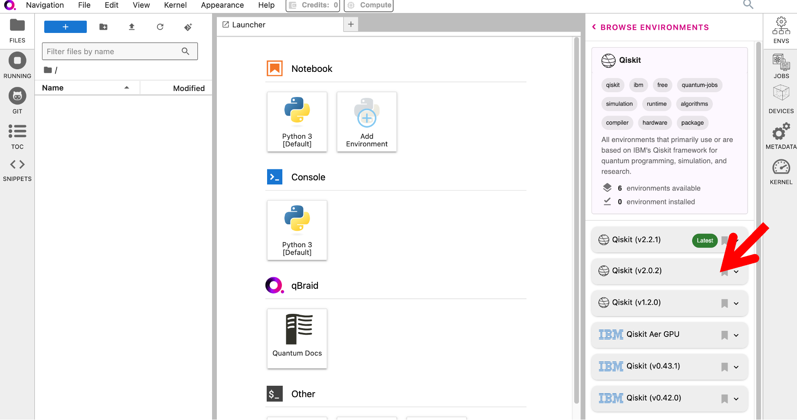The width and height of the screenshot is (797, 420).
Task: Click the 'package' tag chip
Action: point(692,123)
